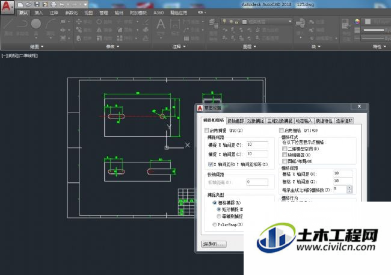This screenshot has width=391, height=275.
Task: Select the Polyline tool in Draw panel
Action: [x=22, y=26]
